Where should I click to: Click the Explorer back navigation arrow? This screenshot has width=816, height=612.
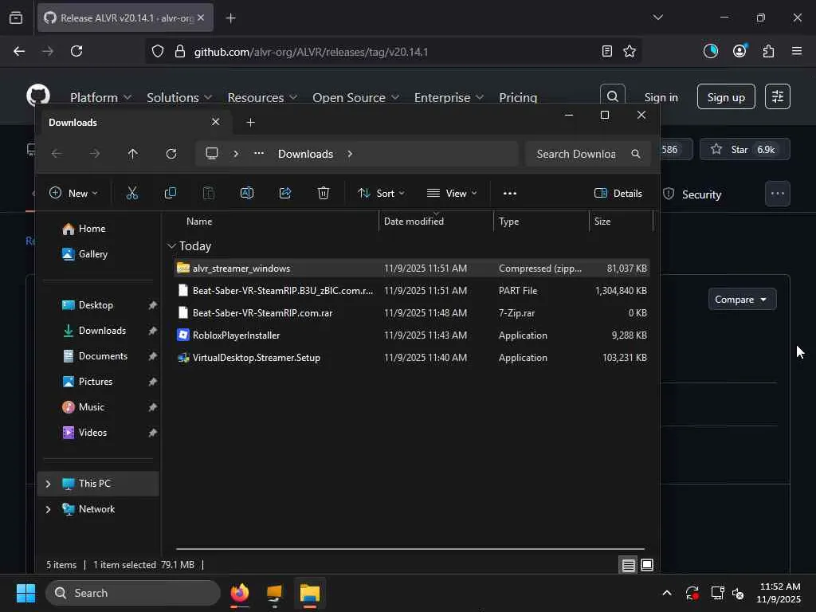(57, 154)
